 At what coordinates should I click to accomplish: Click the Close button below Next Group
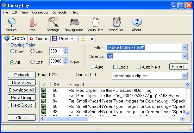[x=22, y=118]
